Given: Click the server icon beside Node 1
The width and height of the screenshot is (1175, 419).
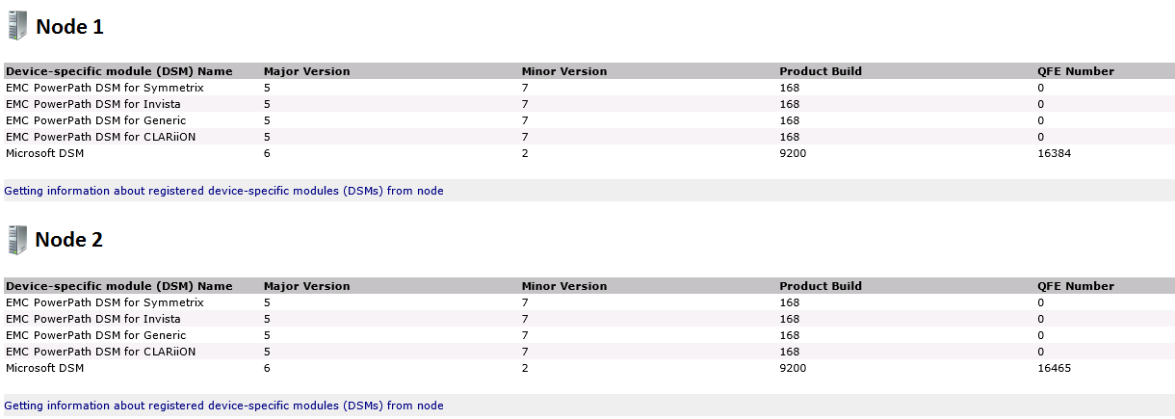Looking at the screenshot, I should (x=16, y=26).
